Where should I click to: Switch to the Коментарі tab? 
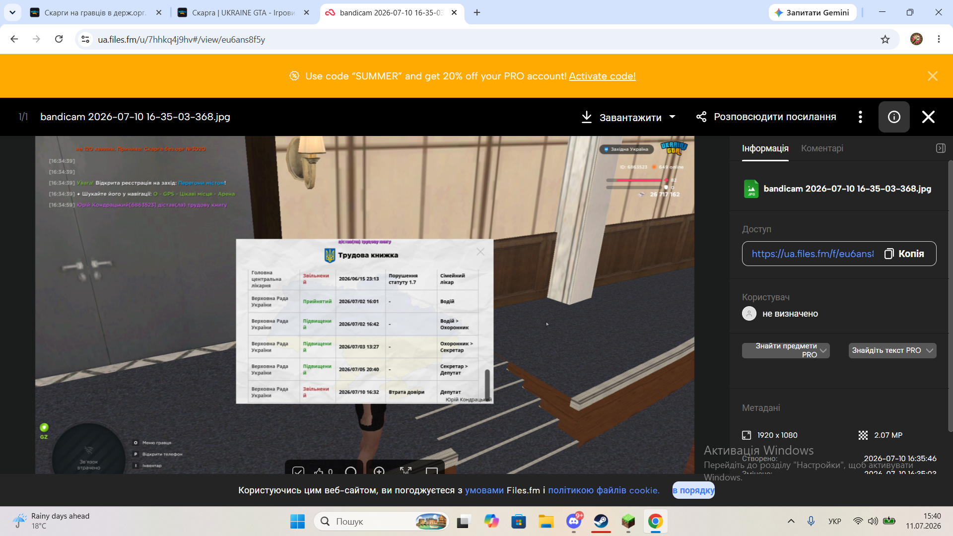point(822,148)
